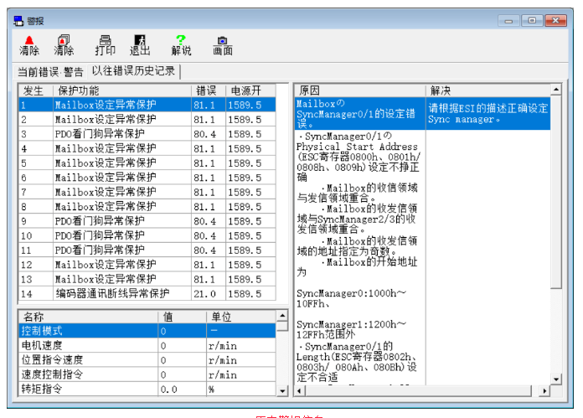Select history row 1 Mailbox设定异常保护
The image size is (583, 418).
(x=147, y=105)
